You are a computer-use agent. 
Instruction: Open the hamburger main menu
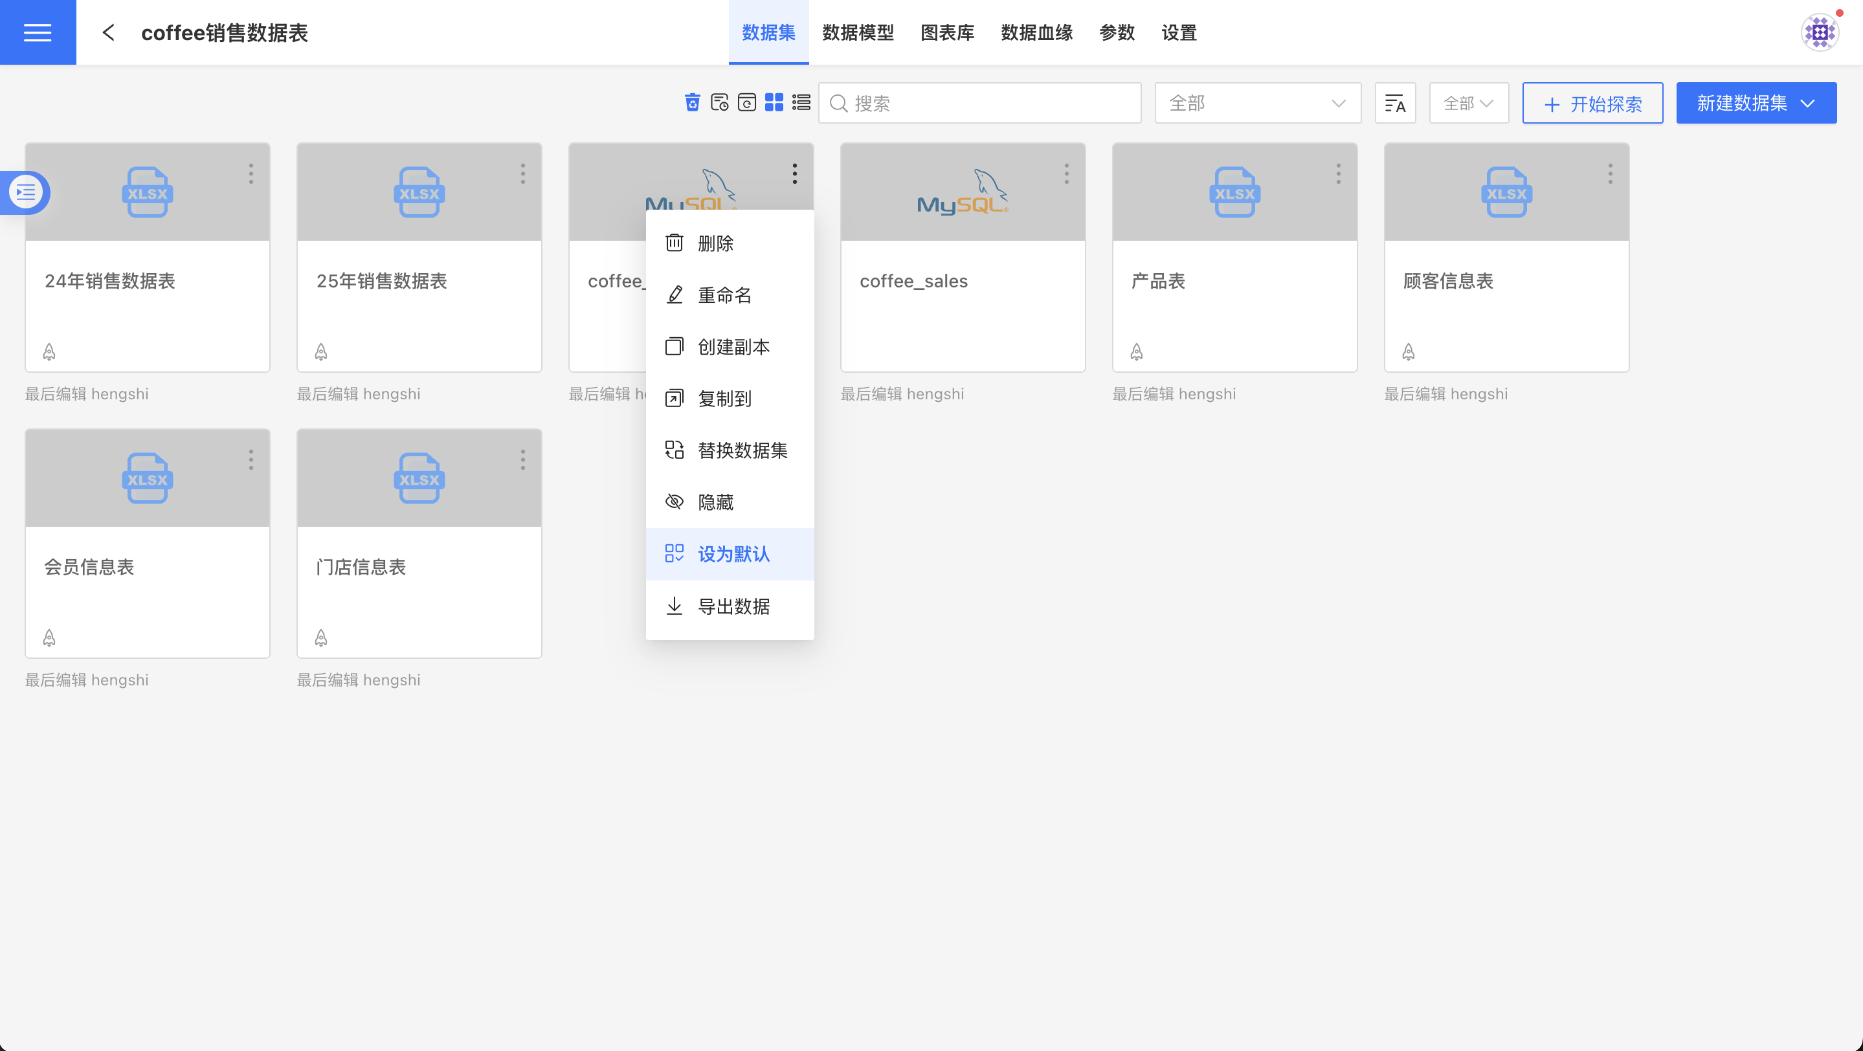point(38,32)
